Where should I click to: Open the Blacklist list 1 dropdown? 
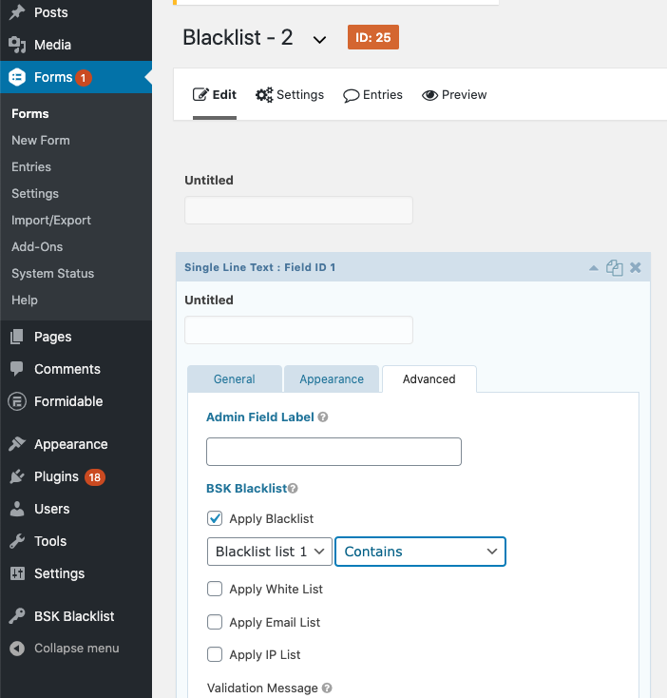[270, 552]
